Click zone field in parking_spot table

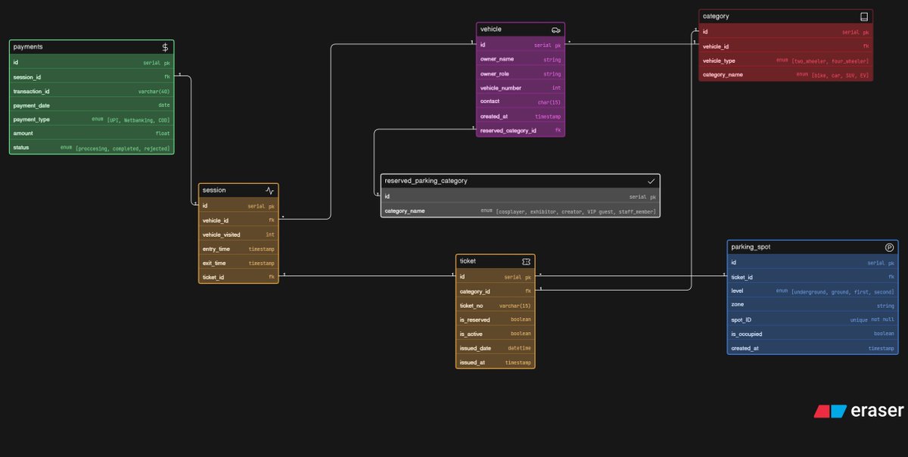click(813, 306)
